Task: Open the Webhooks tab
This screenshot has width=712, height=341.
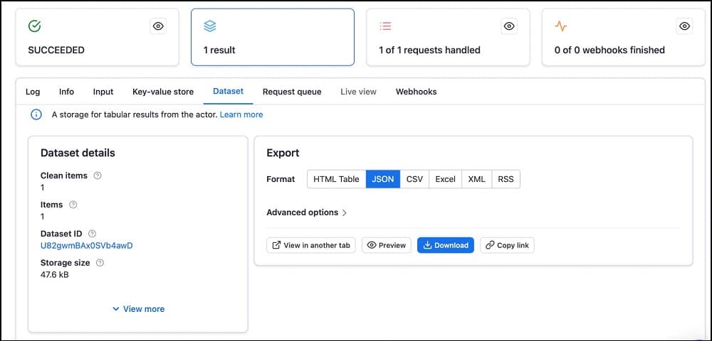Action: [417, 92]
